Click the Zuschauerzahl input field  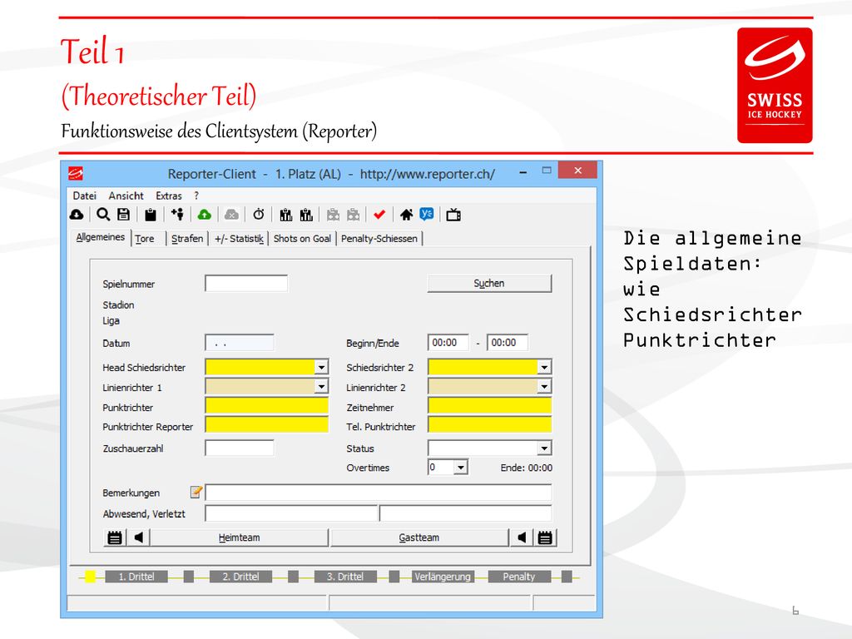(x=240, y=448)
